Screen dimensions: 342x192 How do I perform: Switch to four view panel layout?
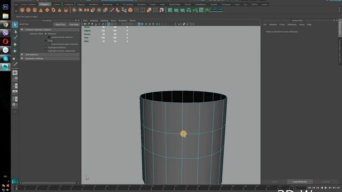(x=15, y=79)
